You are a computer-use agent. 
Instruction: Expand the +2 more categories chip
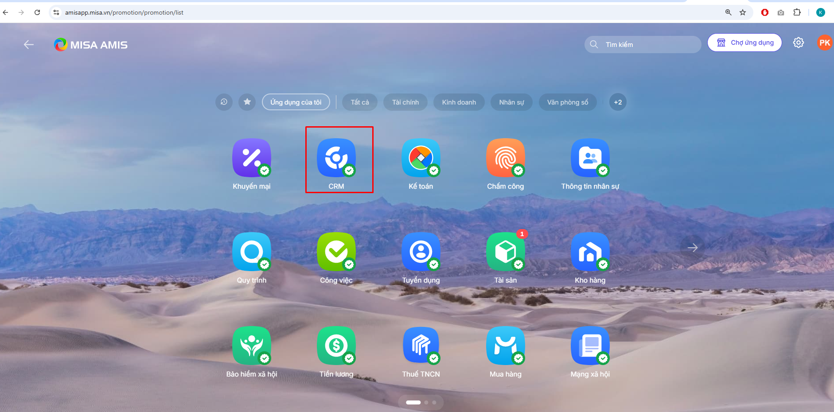coord(617,102)
